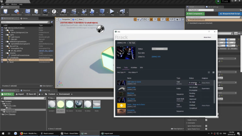Open Cinematics toolbar icon
The image size is (242, 136).
coord(74,12)
